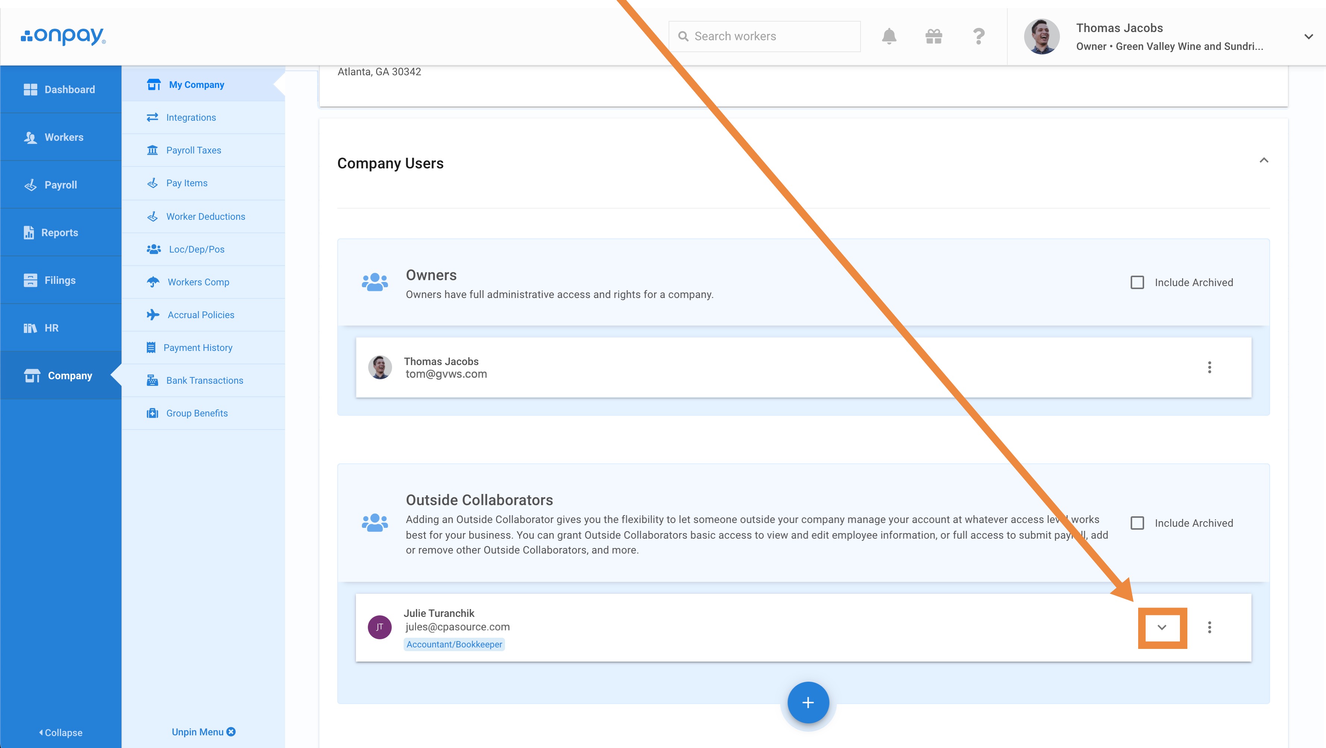Click the blue add collaborator plus button
1326x748 pixels.
coord(808,702)
